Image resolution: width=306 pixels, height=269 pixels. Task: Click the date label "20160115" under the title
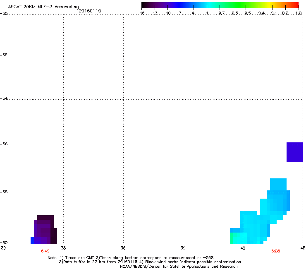click(x=90, y=11)
